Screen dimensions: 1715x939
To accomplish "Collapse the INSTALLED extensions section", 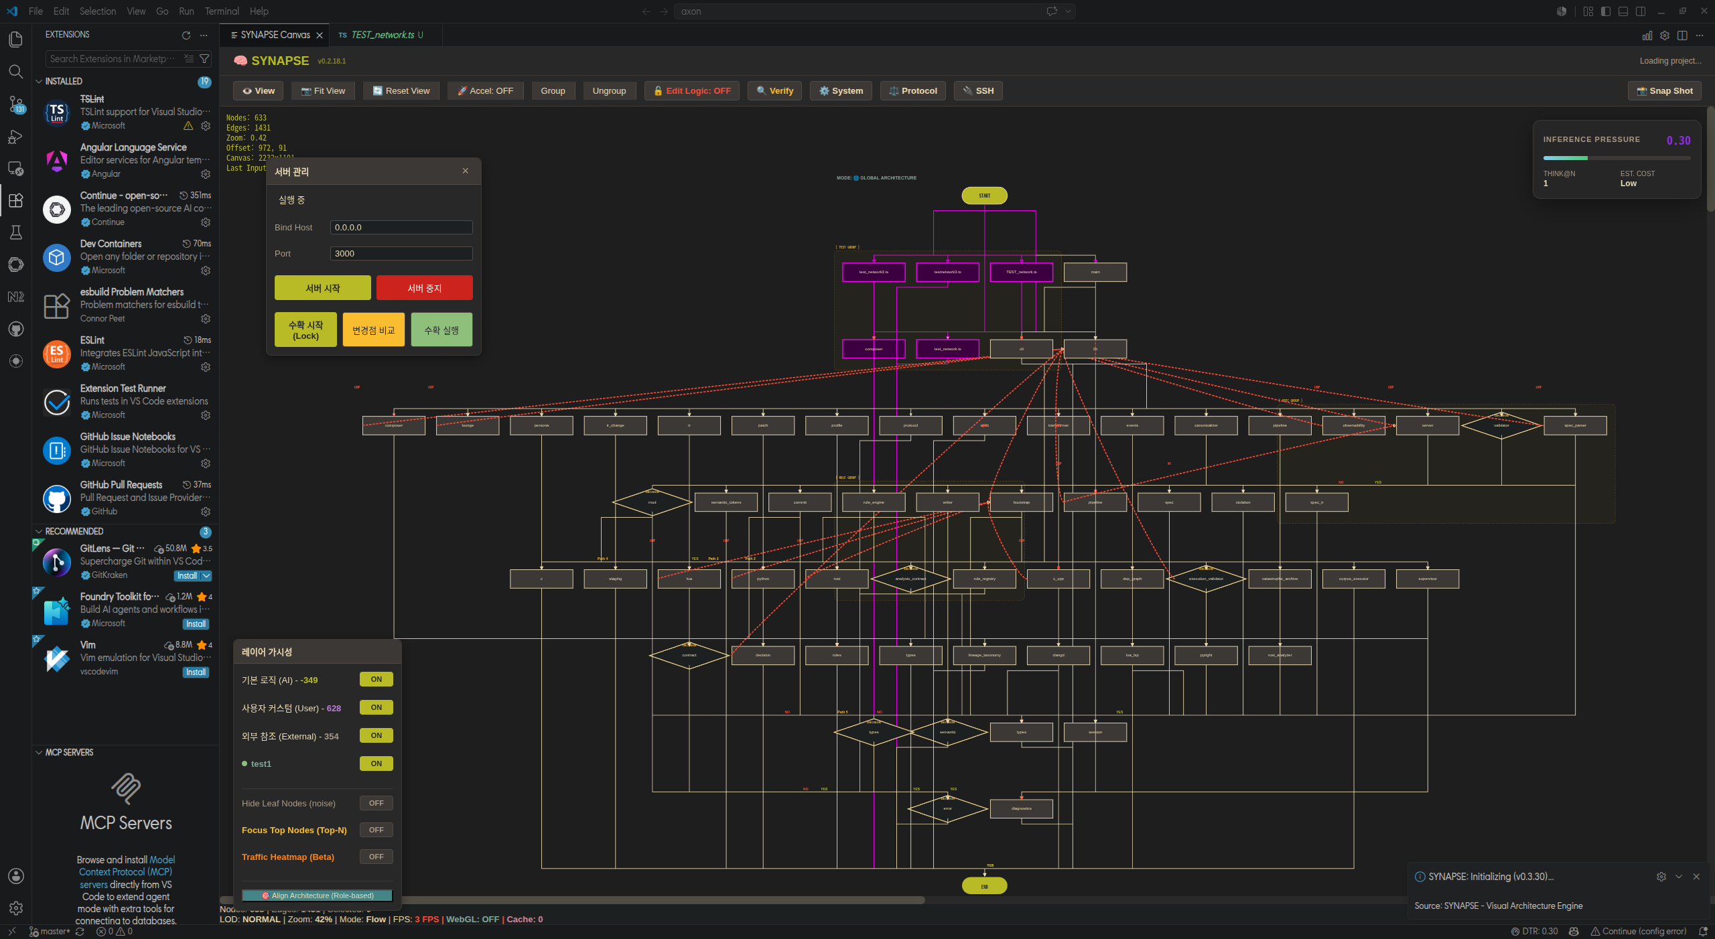I will 39,81.
